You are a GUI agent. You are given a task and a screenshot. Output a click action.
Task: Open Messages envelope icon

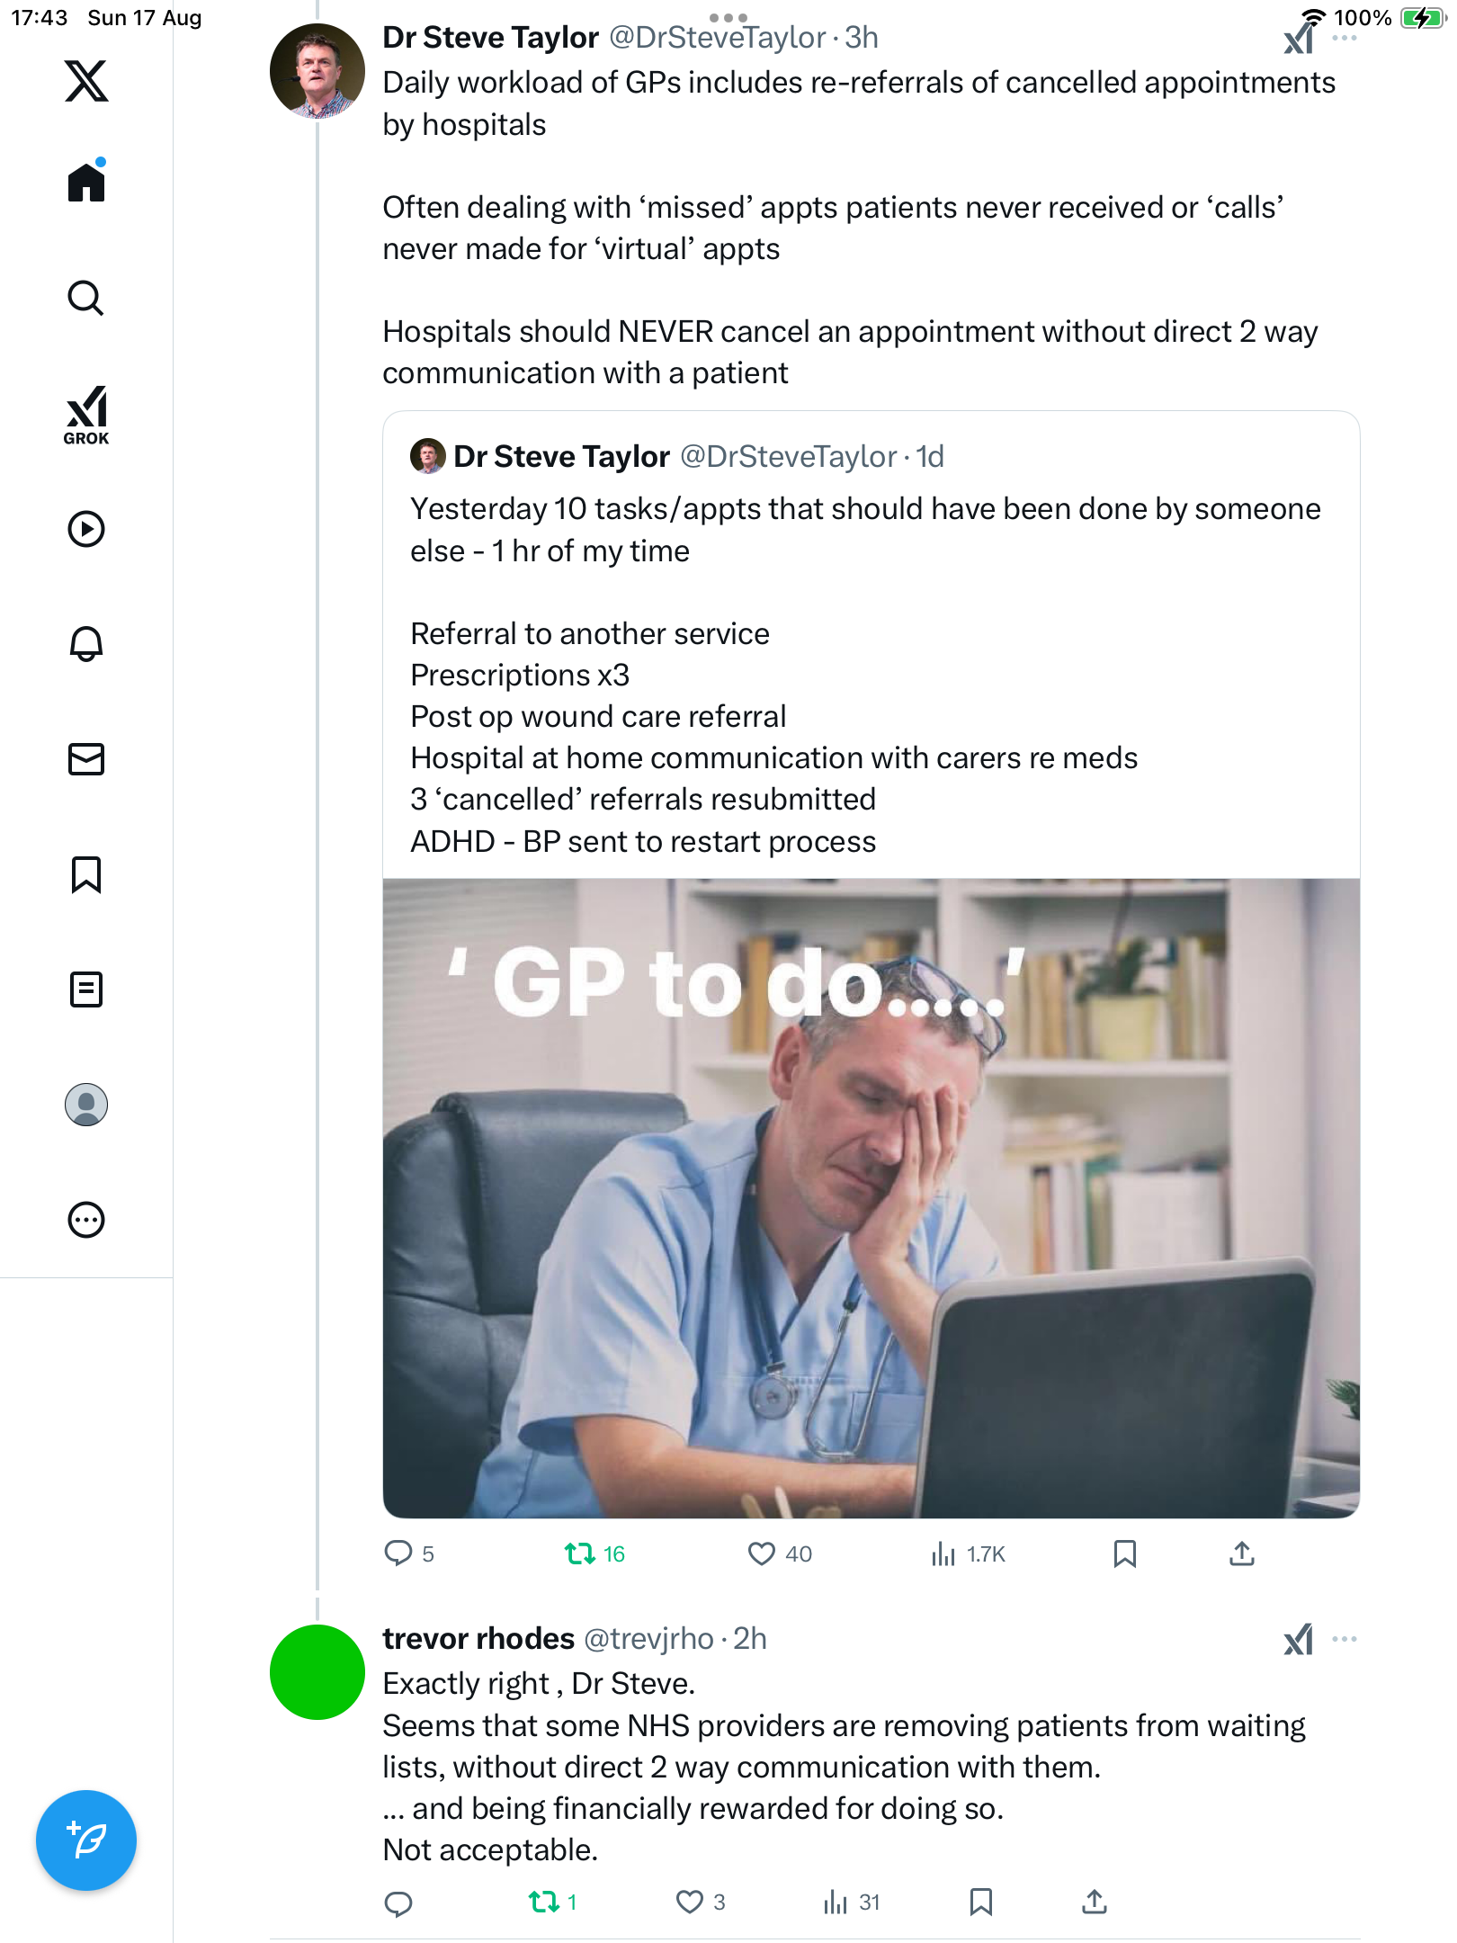point(86,759)
